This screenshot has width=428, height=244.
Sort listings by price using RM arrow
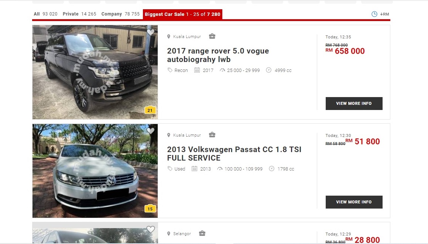(x=384, y=14)
